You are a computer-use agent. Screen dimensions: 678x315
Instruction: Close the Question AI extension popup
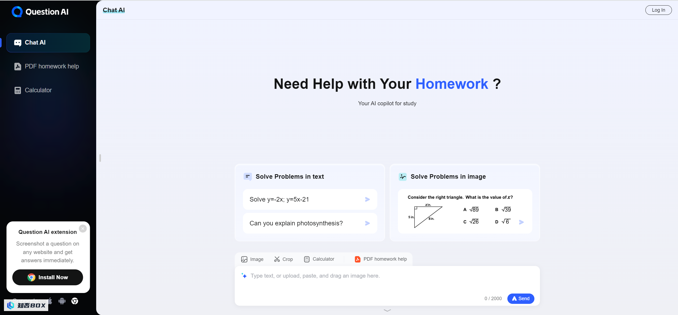[x=83, y=229]
